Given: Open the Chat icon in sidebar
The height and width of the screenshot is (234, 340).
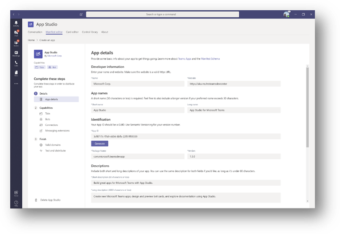Looking at the screenshot, I should click(16, 33).
